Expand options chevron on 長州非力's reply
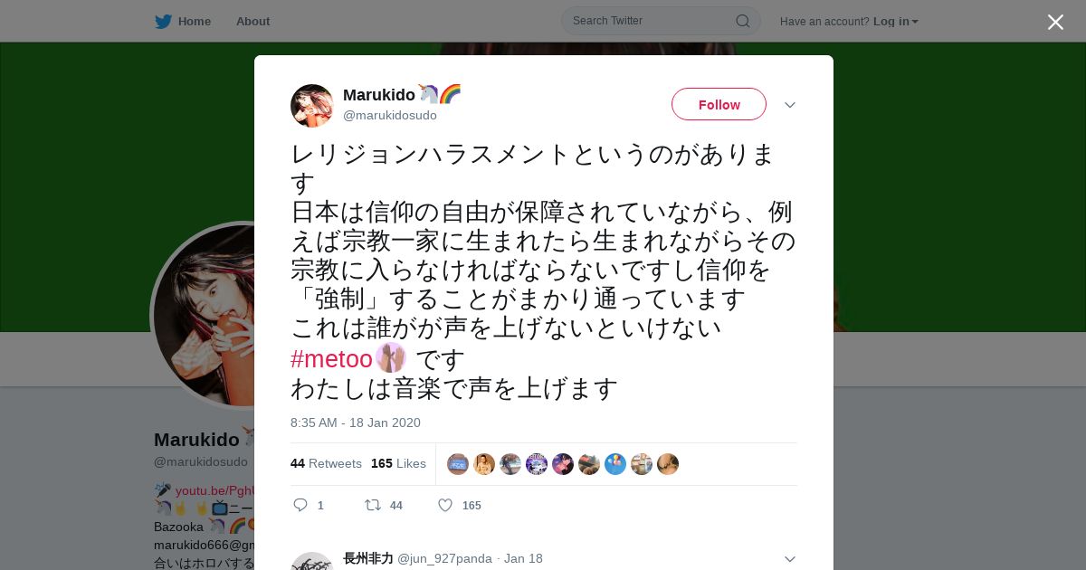Image resolution: width=1086 pixels, height=570 pixels. (x=790, y=559)
